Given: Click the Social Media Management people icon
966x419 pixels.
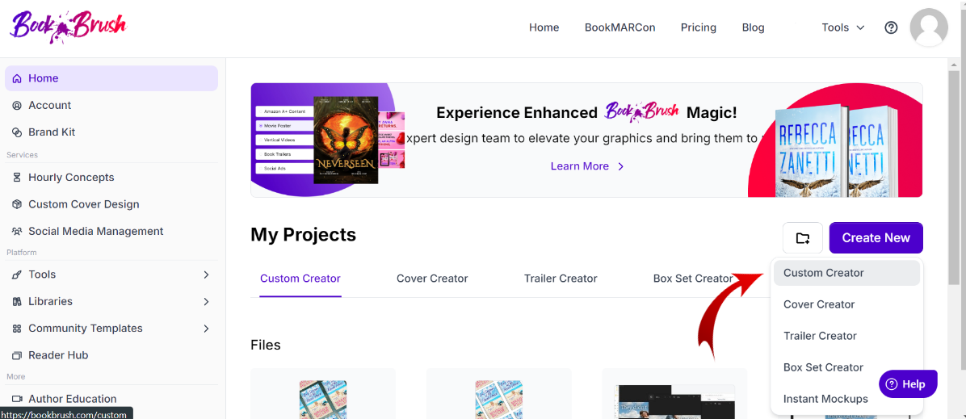Looking at the screenshot, I should (17, 232).
